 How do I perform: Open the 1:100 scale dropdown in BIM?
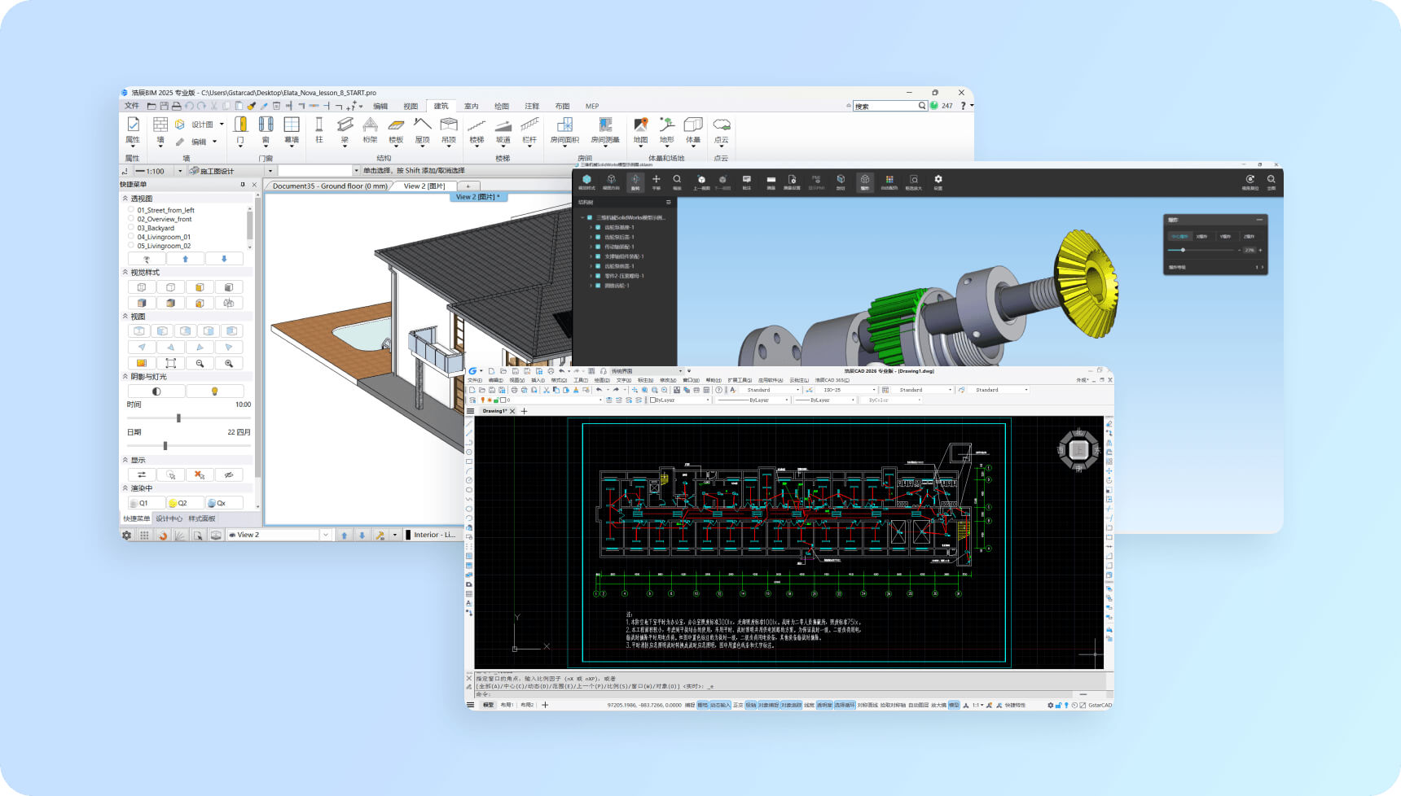[x=180, y=171]
